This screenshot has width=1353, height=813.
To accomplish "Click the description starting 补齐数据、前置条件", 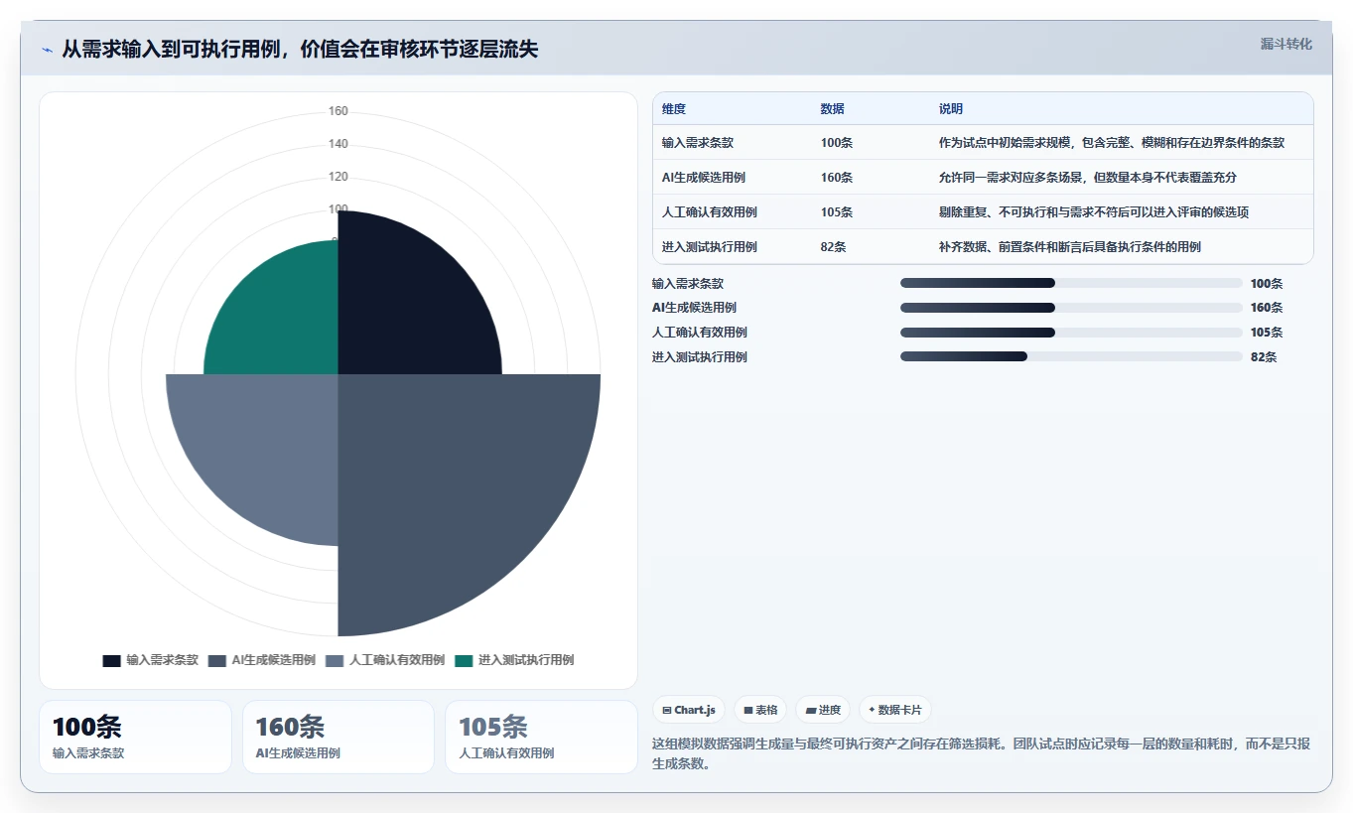I will pyautogui.click(x=1070, y=246).
